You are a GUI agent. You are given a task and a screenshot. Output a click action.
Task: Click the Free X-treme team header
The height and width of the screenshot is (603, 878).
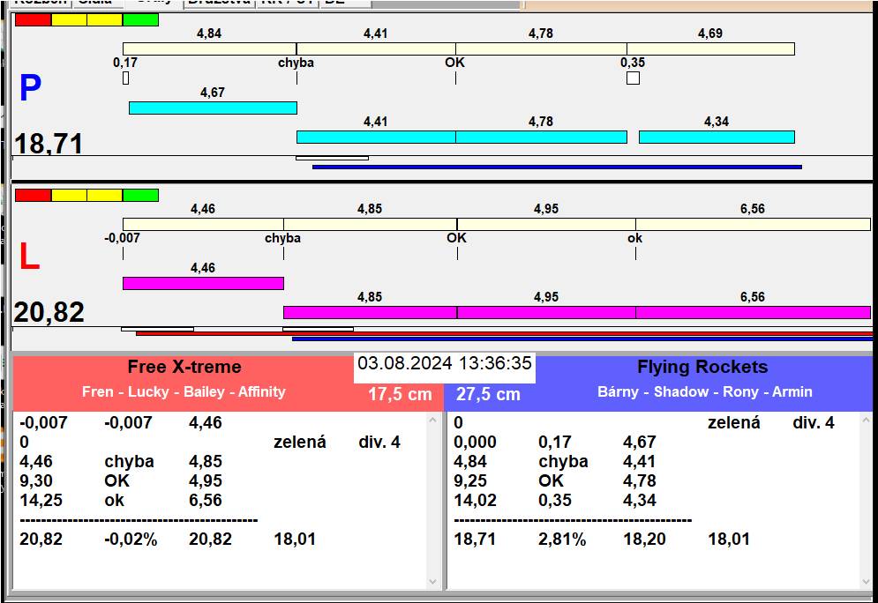[x=184, y=367]
